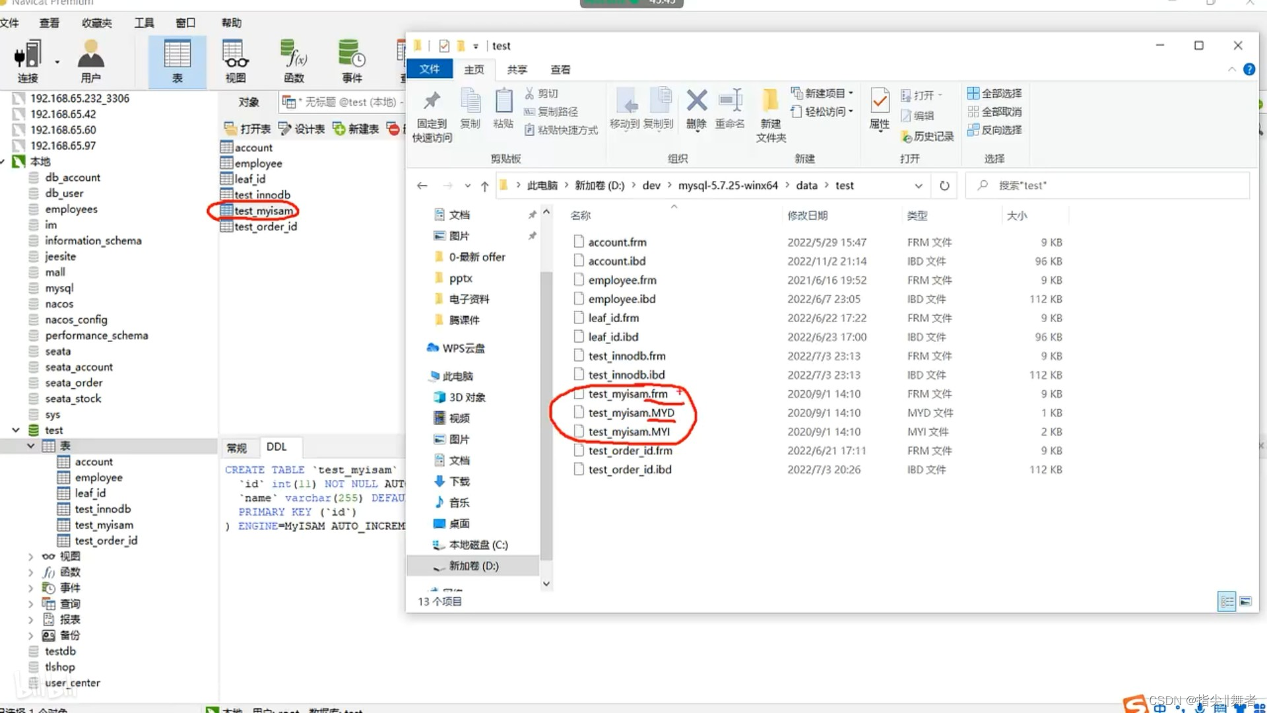Click 常规 tab in bottom panel
Image resolution: width=1267 pixels, height=713 pixels.
click(x=235, y=446)
